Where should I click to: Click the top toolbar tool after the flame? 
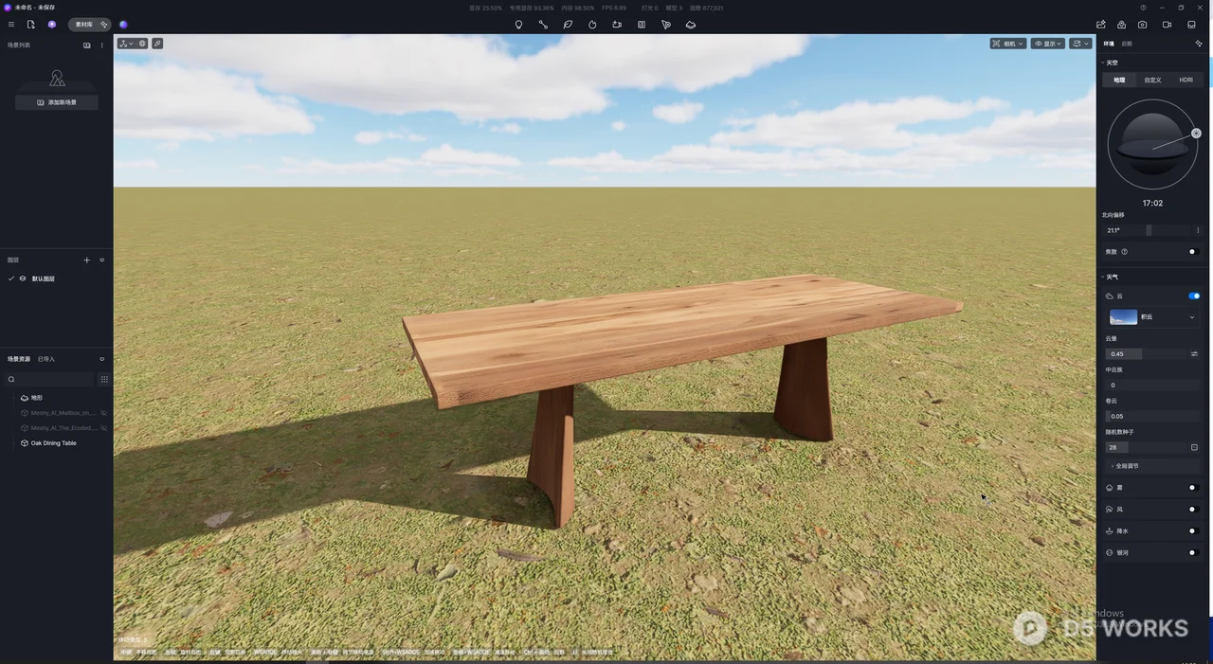tap(617, 25)
